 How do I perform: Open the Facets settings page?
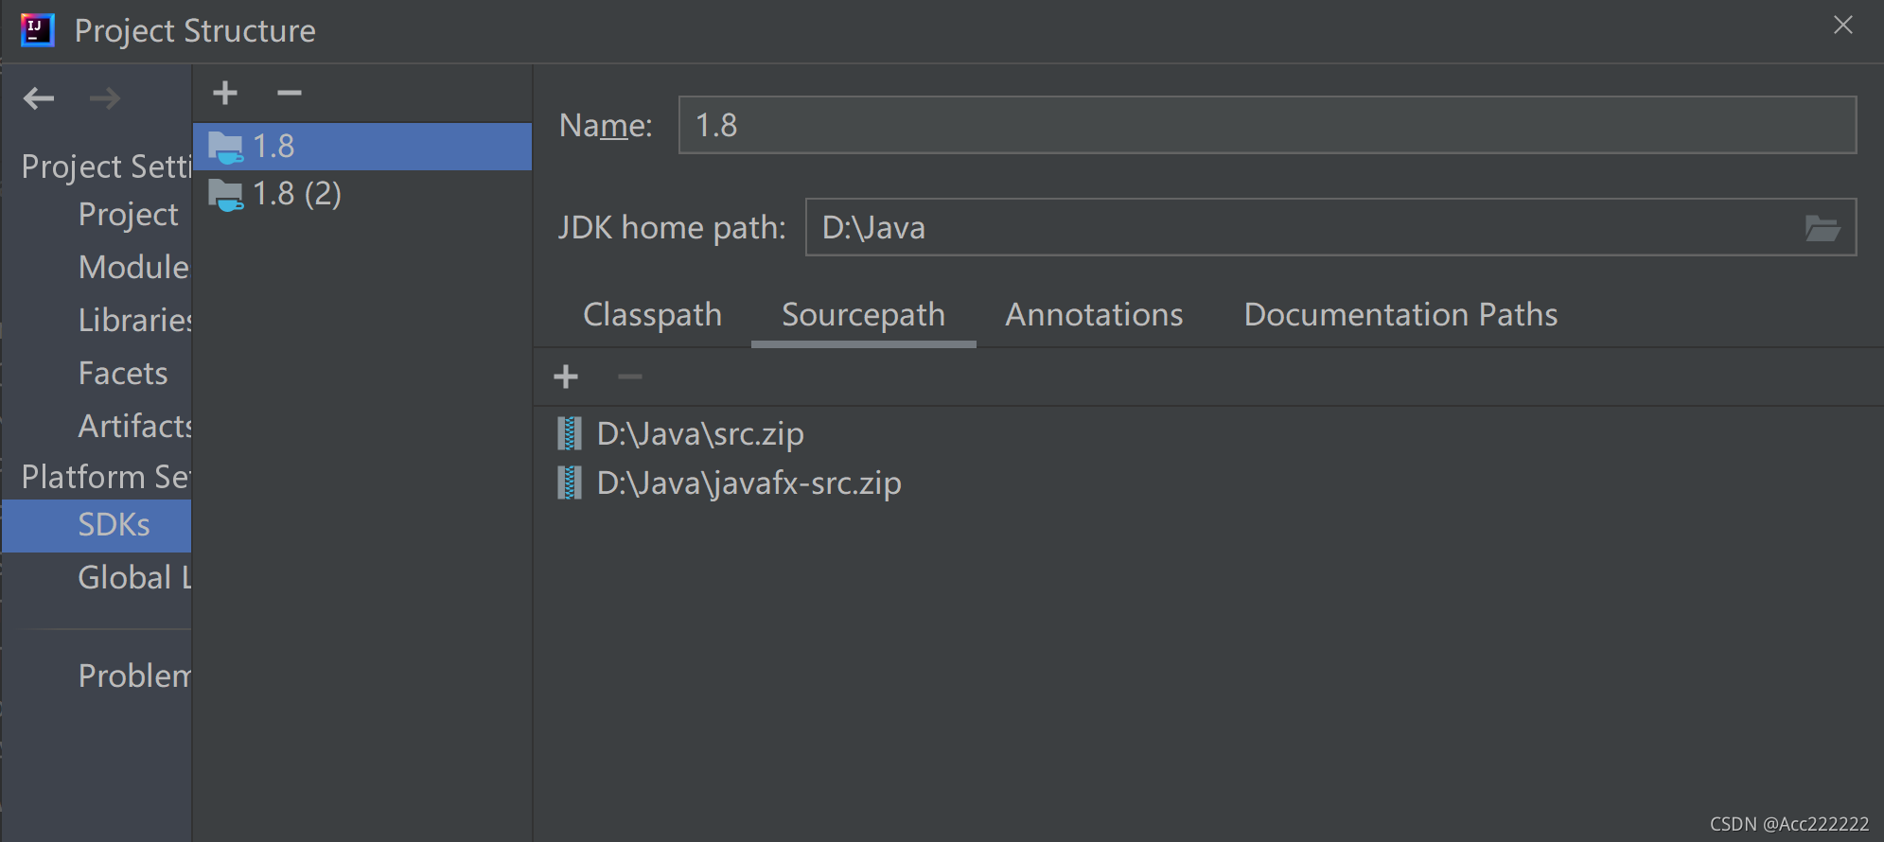tap(123, 373)
